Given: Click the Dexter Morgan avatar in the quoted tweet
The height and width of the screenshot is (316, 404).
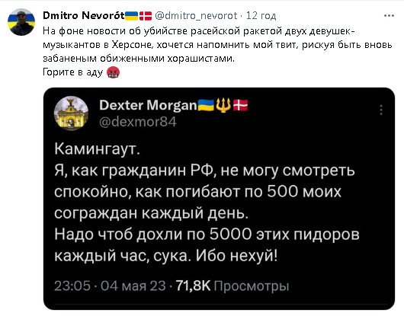Looking at the screenshot, I should (71, 113).
